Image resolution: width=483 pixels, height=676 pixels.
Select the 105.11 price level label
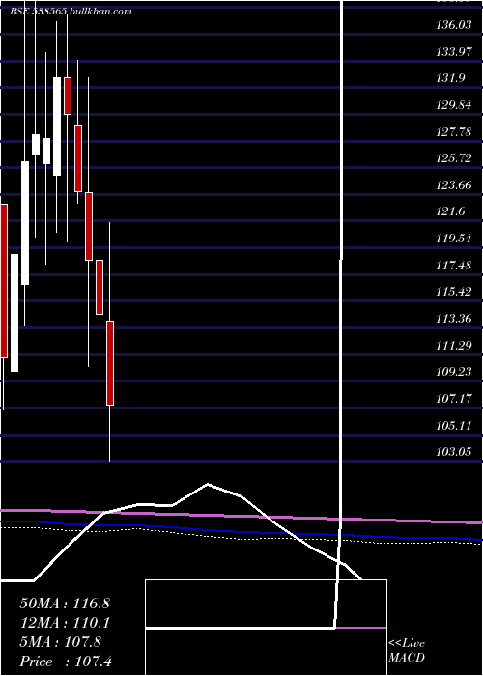pyautogui.click(x=454, y=426)
